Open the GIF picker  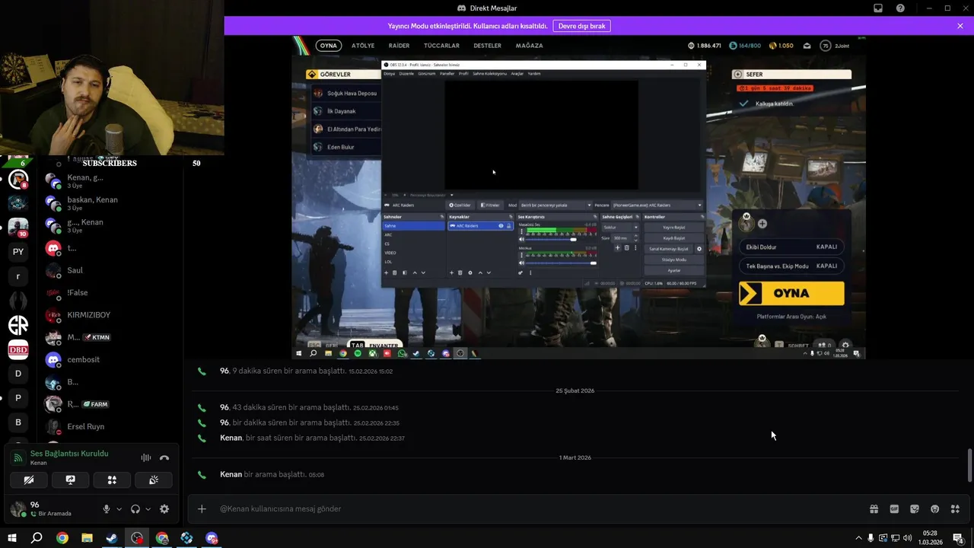click(894, 509)
